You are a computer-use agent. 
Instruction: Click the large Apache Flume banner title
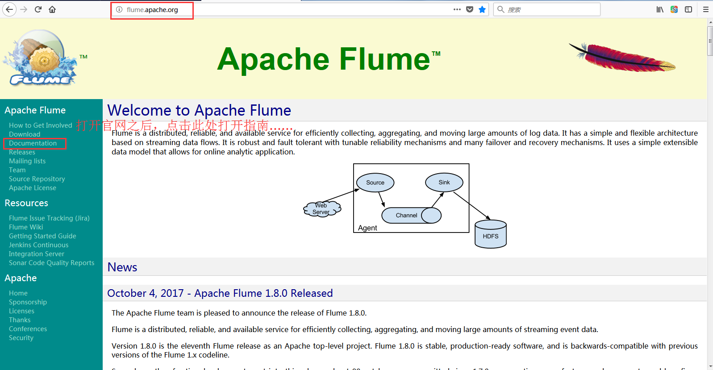tap(329, 59)
